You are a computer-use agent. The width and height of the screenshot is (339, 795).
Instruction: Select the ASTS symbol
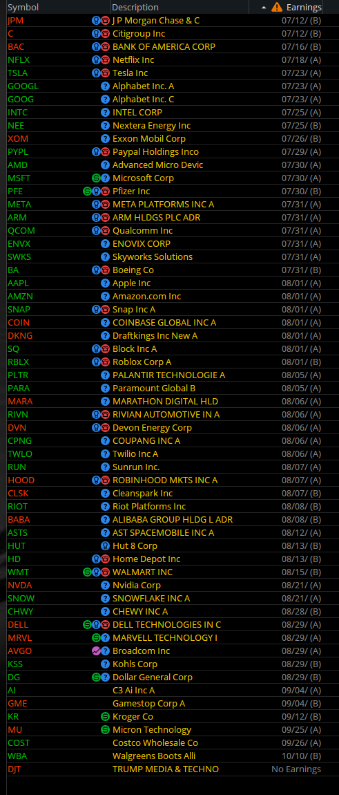pos(18,533)
